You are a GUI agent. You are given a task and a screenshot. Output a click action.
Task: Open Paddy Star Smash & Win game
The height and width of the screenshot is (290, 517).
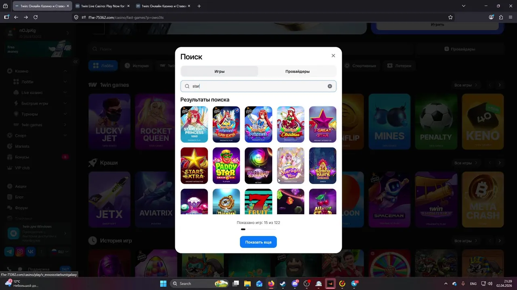tap(226, 166)
